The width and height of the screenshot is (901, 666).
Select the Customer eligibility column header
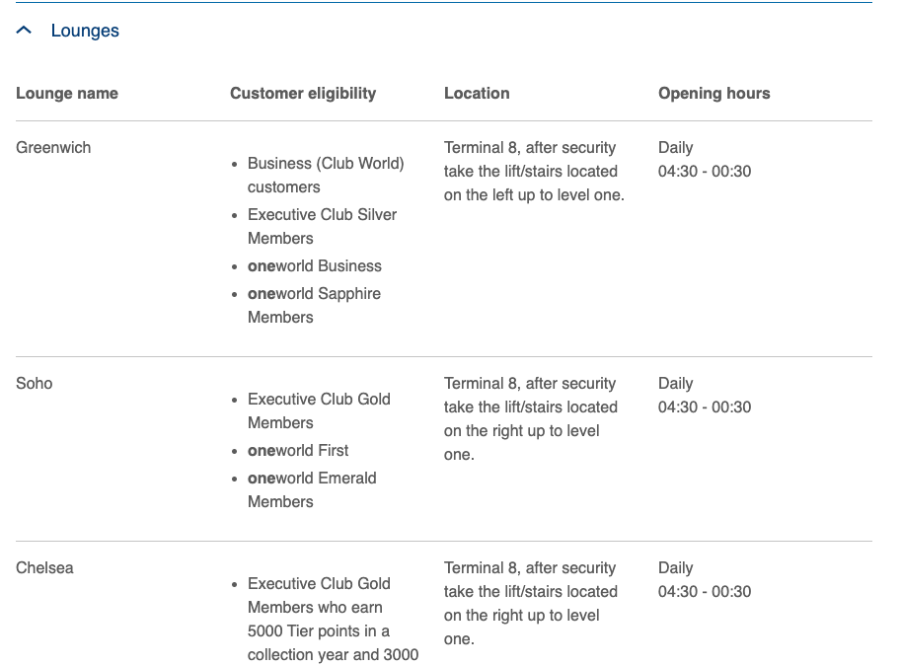[303, 93]
